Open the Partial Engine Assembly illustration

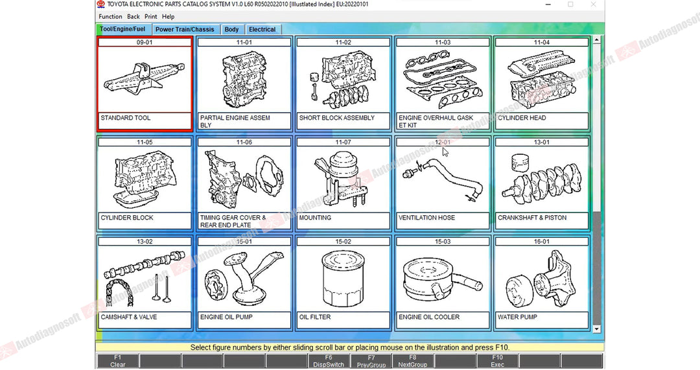(244, 80)
